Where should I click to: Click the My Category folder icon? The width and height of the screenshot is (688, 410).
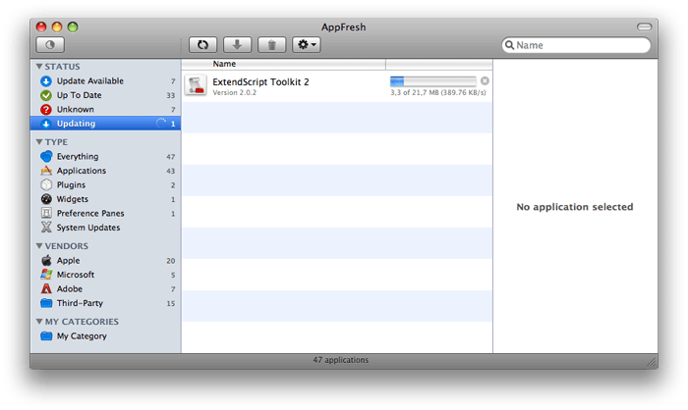coord(46,336)
